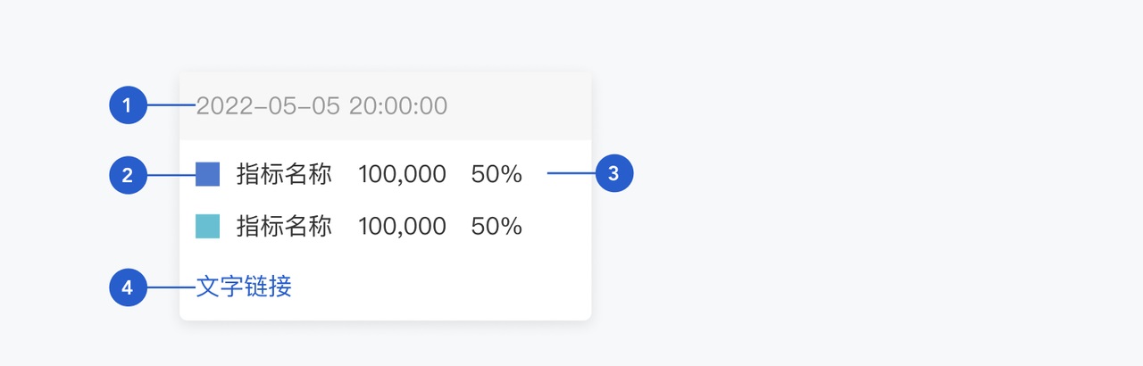Click the 50% figure in the teal-square row
The width and height of the screenshot is (1143, 366).
pos(496,227)
